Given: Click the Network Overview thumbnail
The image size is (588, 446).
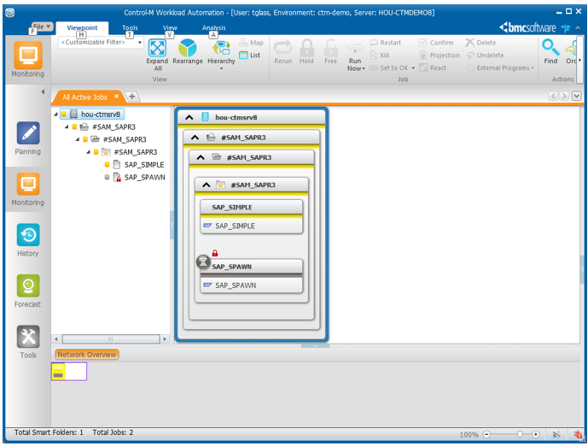Looking at the screenshot, I should [x=69, y=372].
